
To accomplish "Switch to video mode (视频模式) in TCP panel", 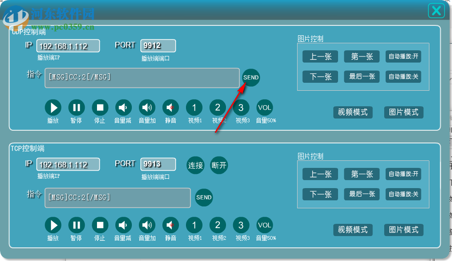I will point(353,230).
